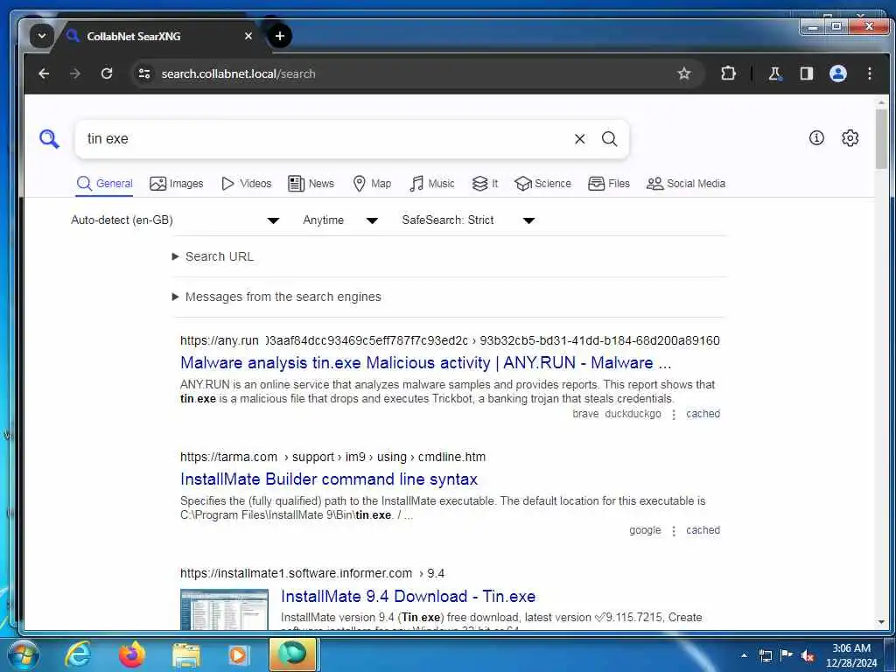Expand the Search URL section

213,256
